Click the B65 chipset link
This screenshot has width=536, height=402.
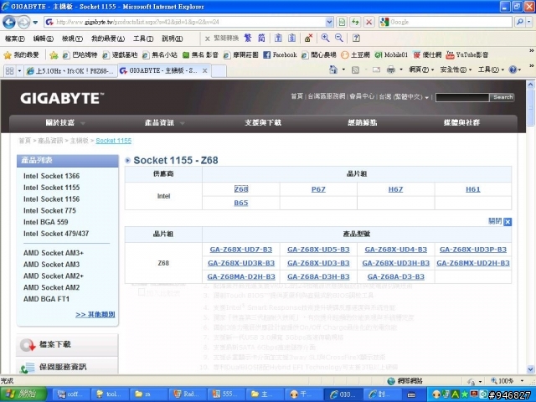tap(240, 203)
